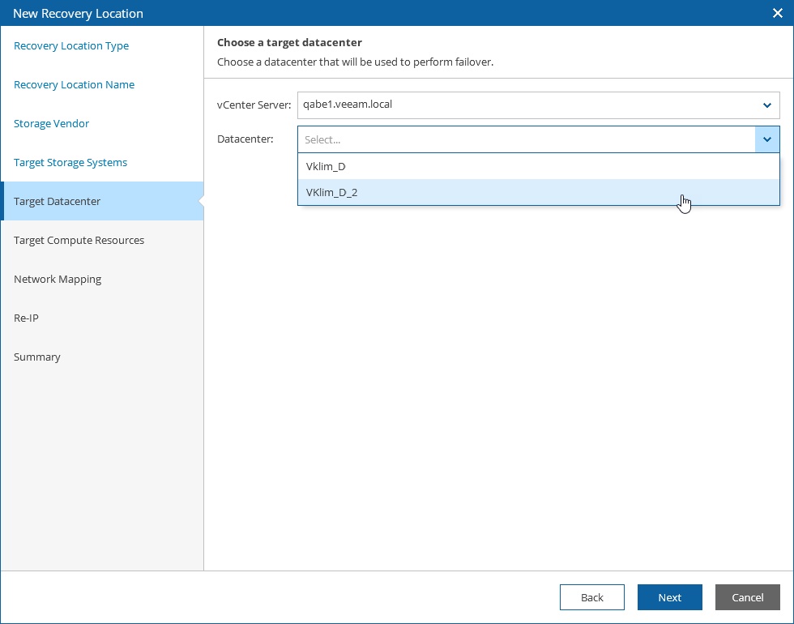Click the vCenter Server qabe1.veeam.local field
This screenshot has width=794, height=624.
(x=527, y=105)
